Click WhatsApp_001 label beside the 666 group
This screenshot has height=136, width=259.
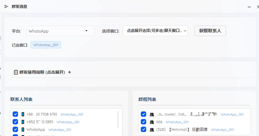point(177,122)
